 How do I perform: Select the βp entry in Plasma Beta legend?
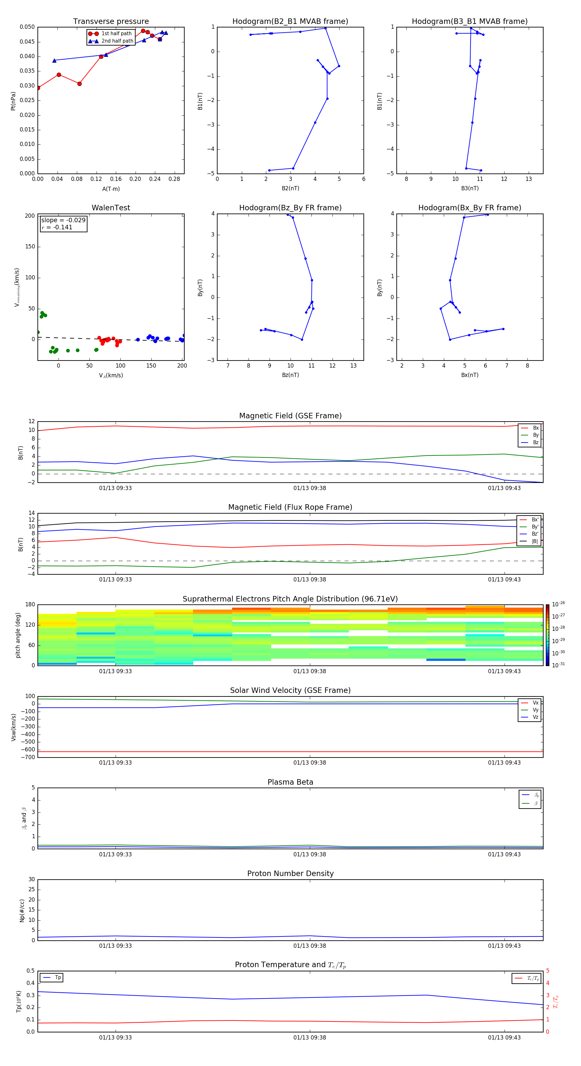(x=530, y=795)
